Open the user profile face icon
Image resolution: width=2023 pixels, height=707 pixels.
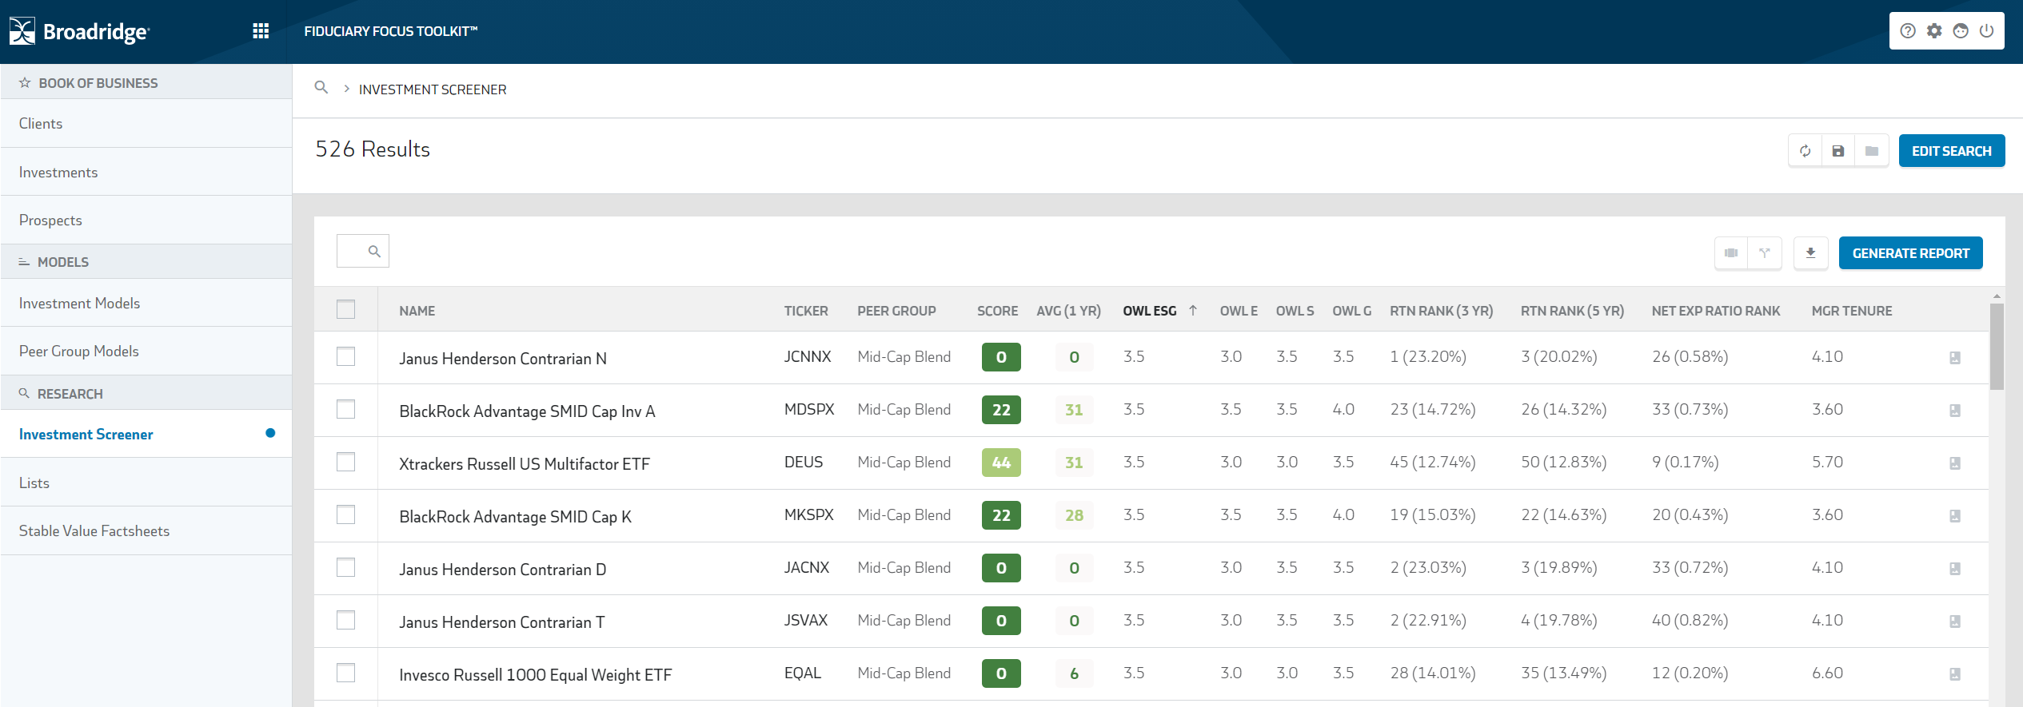(1961, 31)
